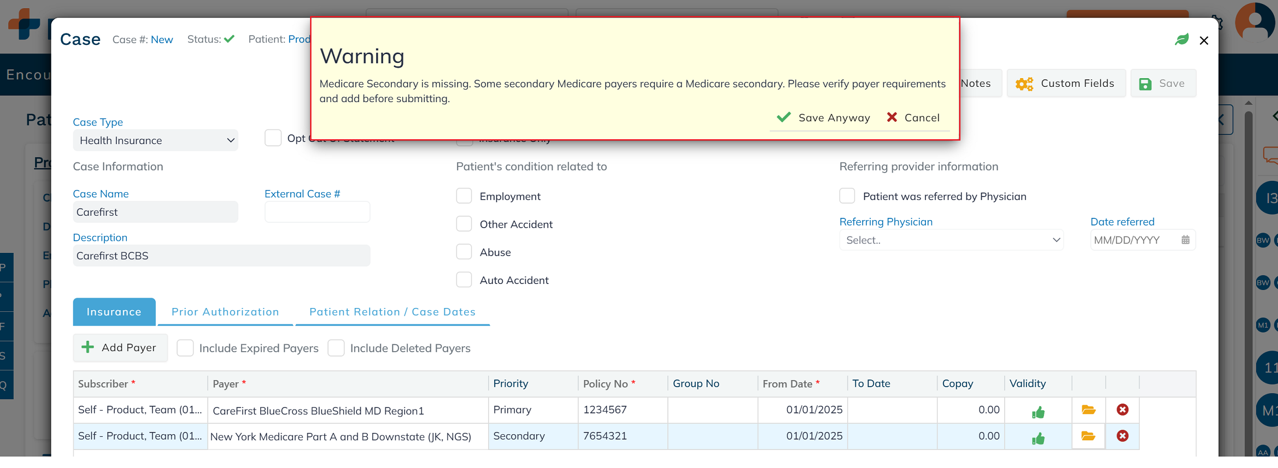
Task: Click validity thumbs-up for primary payer
Action: coord(1037,412)
